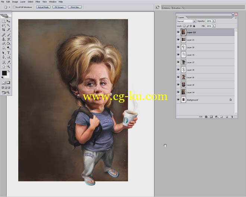Hide Layer 16 using its eye icon
This screenshot has height=197, width=246.
click(178, 77)
